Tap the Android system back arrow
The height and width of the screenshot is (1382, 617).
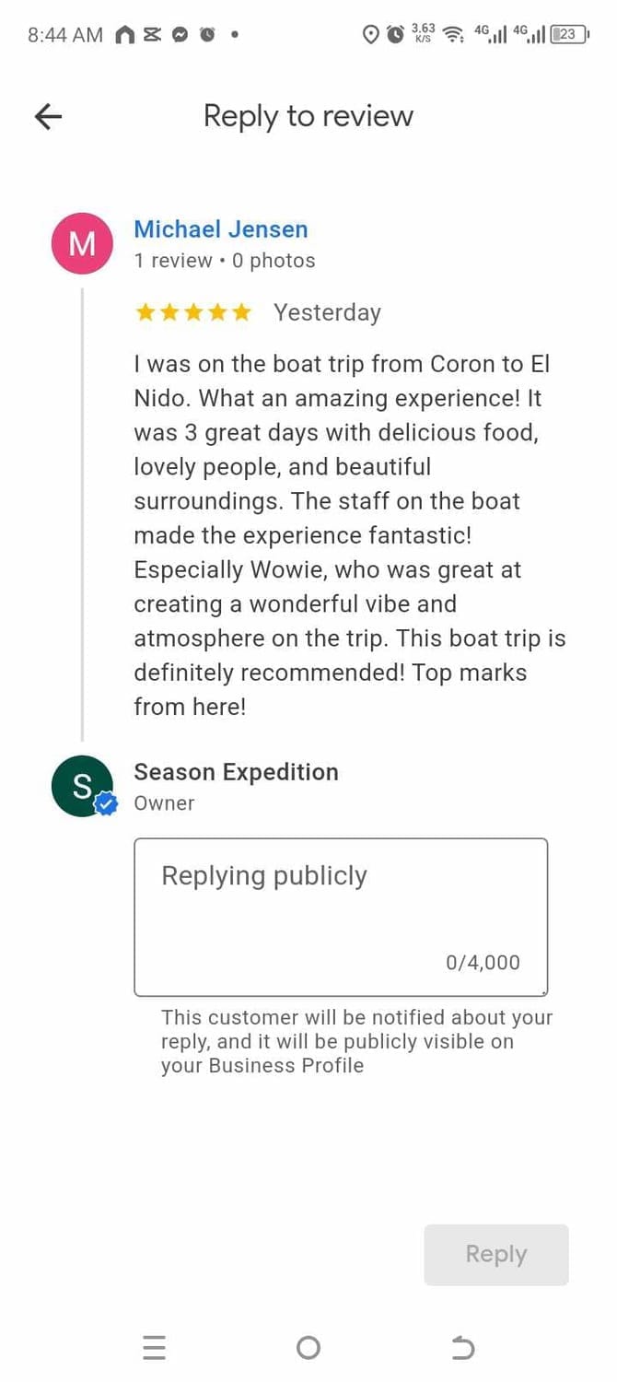tap(462, 1348)
